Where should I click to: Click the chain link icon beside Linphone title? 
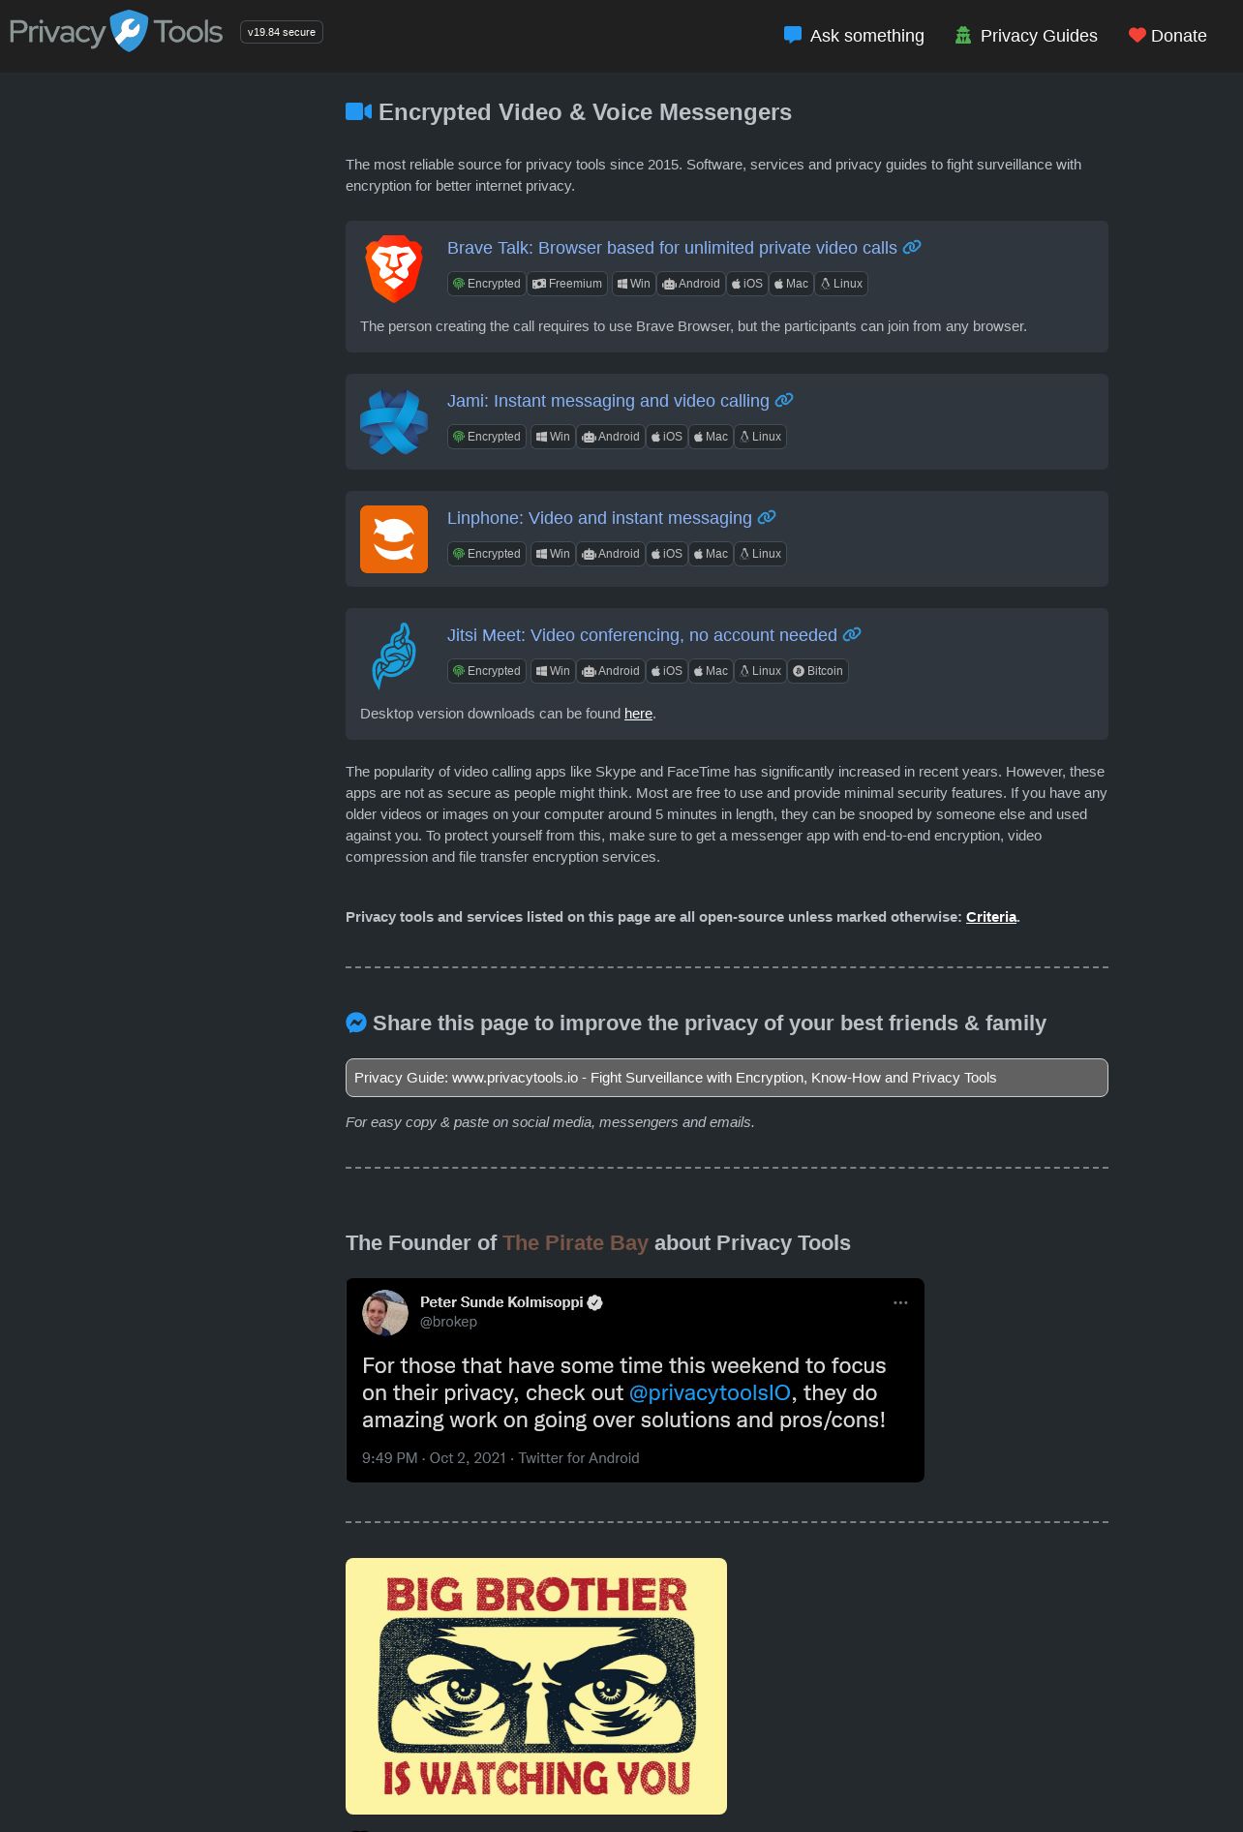pos(767,518)
